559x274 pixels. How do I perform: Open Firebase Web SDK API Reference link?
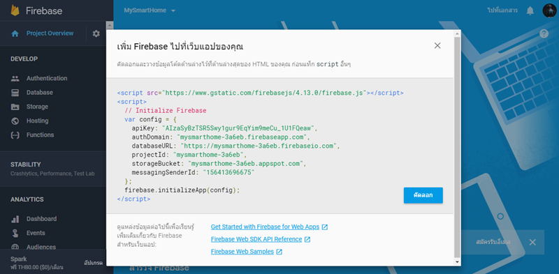256,239
